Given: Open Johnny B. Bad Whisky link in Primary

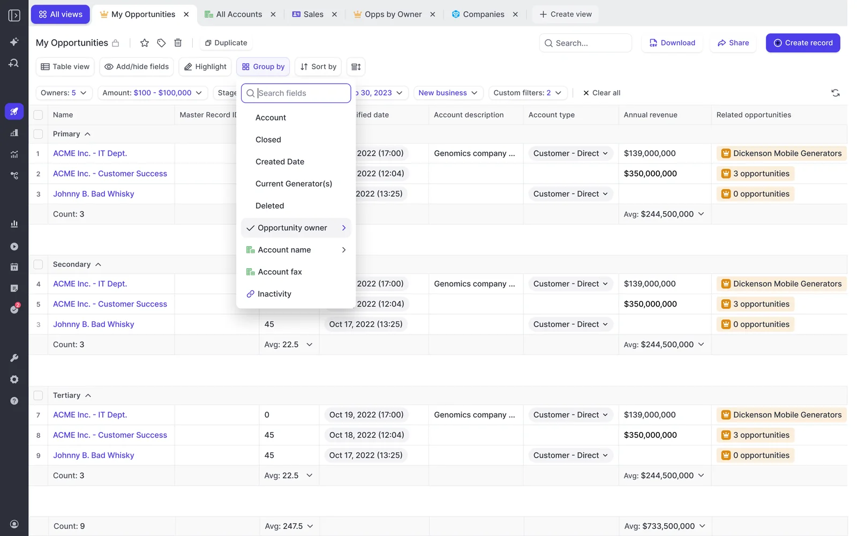Looking at the screenshot, I should (x=93, y=194).
